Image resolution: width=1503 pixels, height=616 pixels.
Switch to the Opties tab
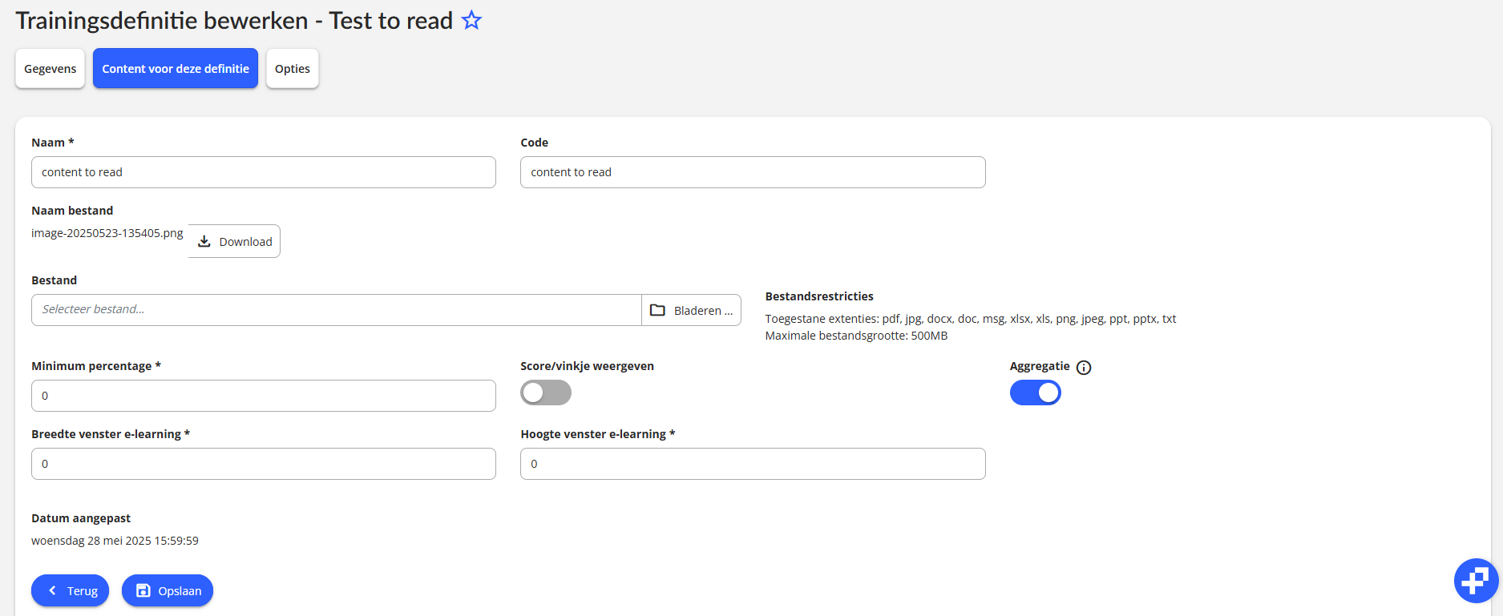293,69
